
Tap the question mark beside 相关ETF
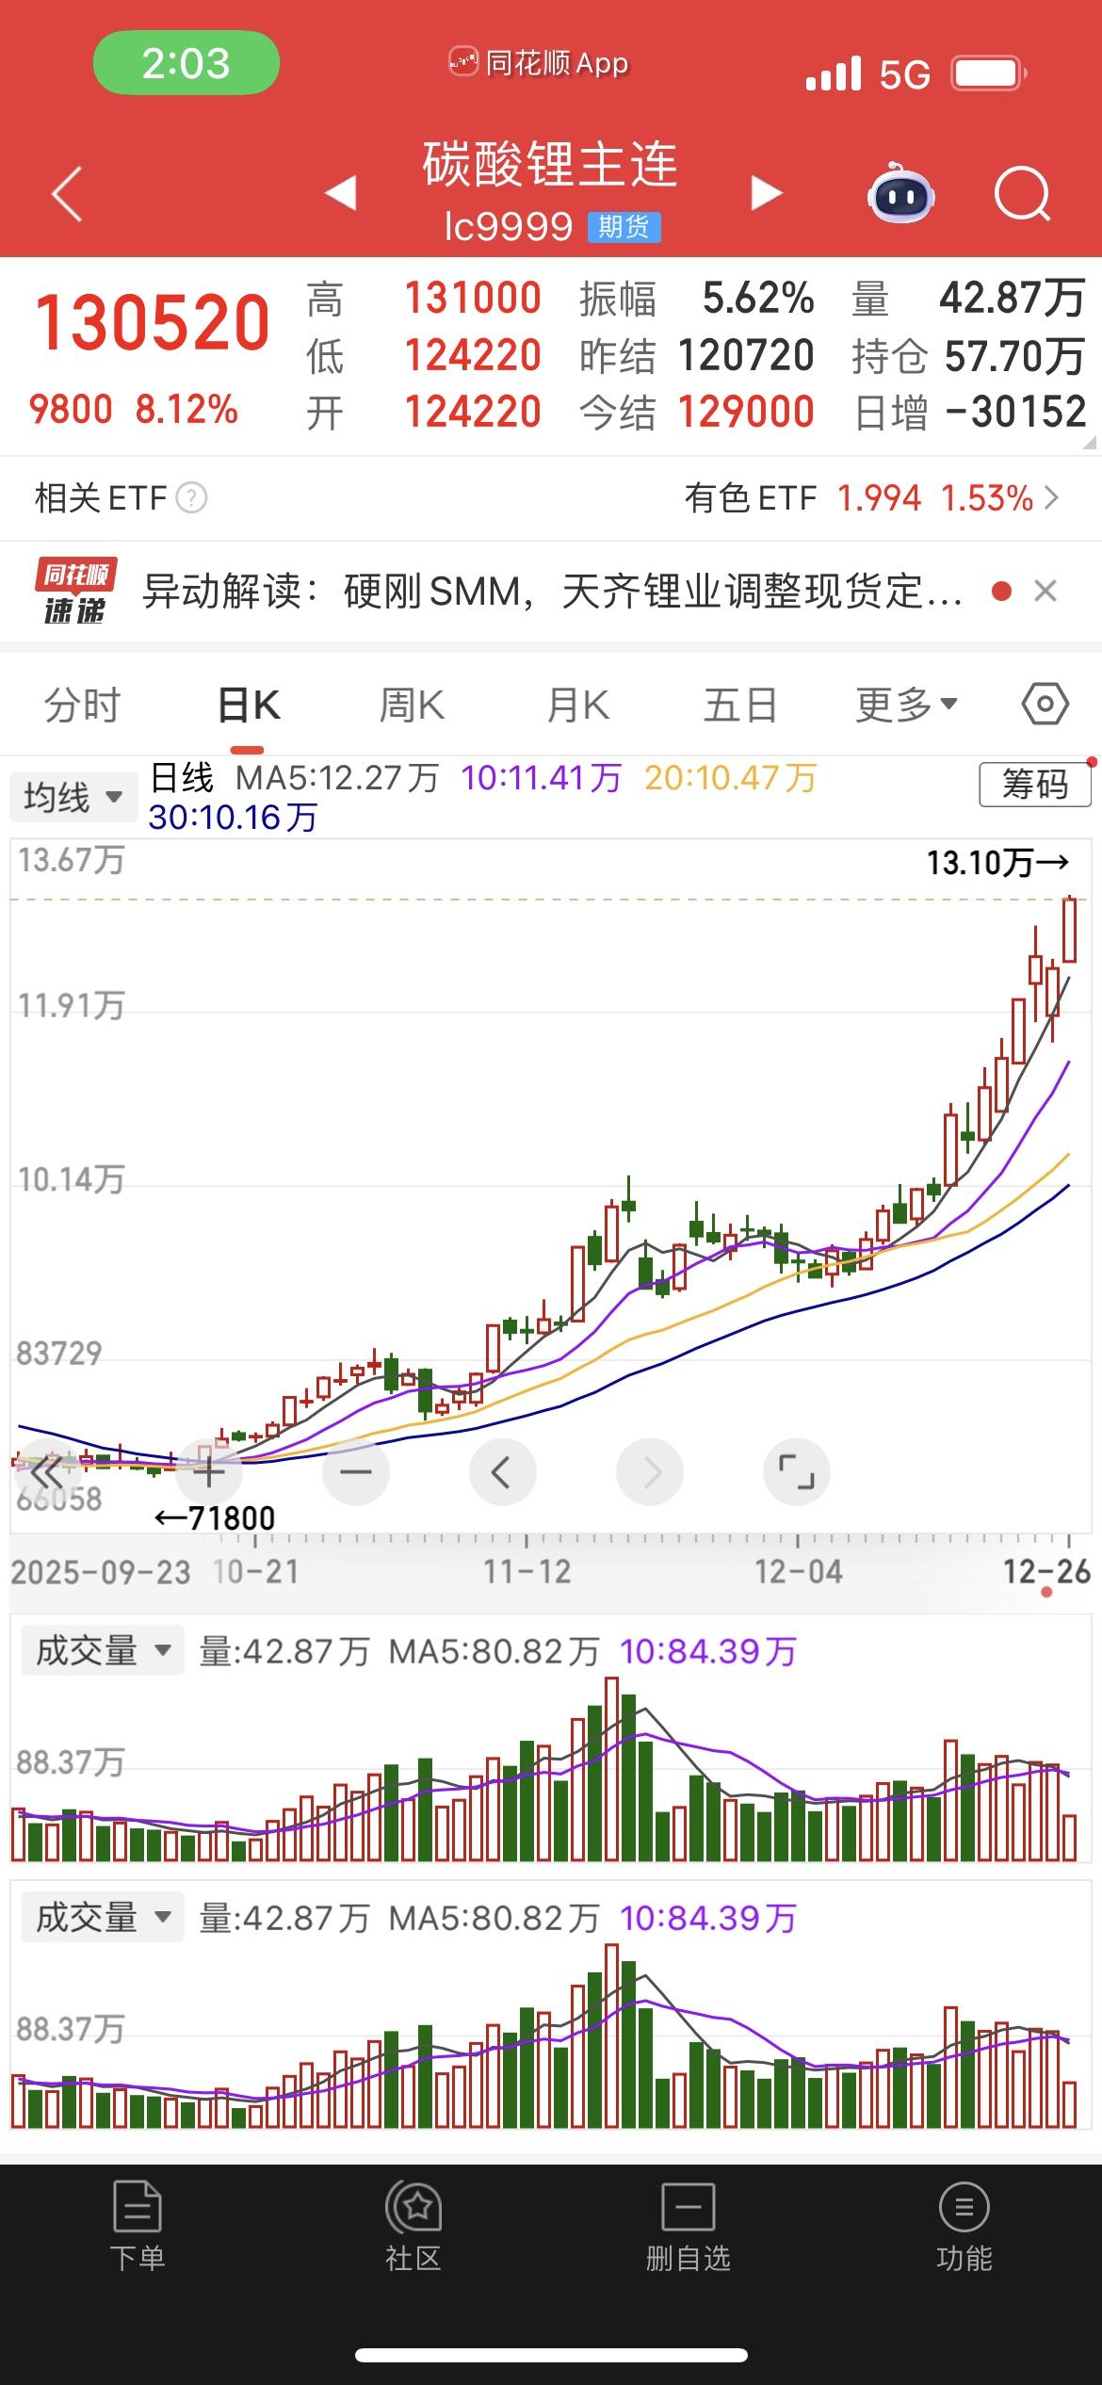click(191, 497)
